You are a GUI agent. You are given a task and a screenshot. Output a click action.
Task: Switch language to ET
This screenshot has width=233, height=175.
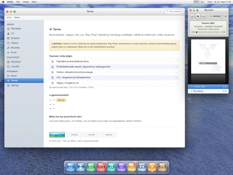click(196, 2)
